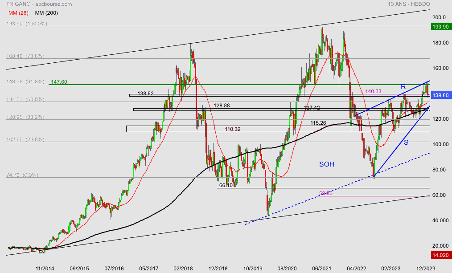The width and height of the screenshot is (452, 273).
Task: Click the red MM (28) legend entry
Action: click(x=18, y=13)
